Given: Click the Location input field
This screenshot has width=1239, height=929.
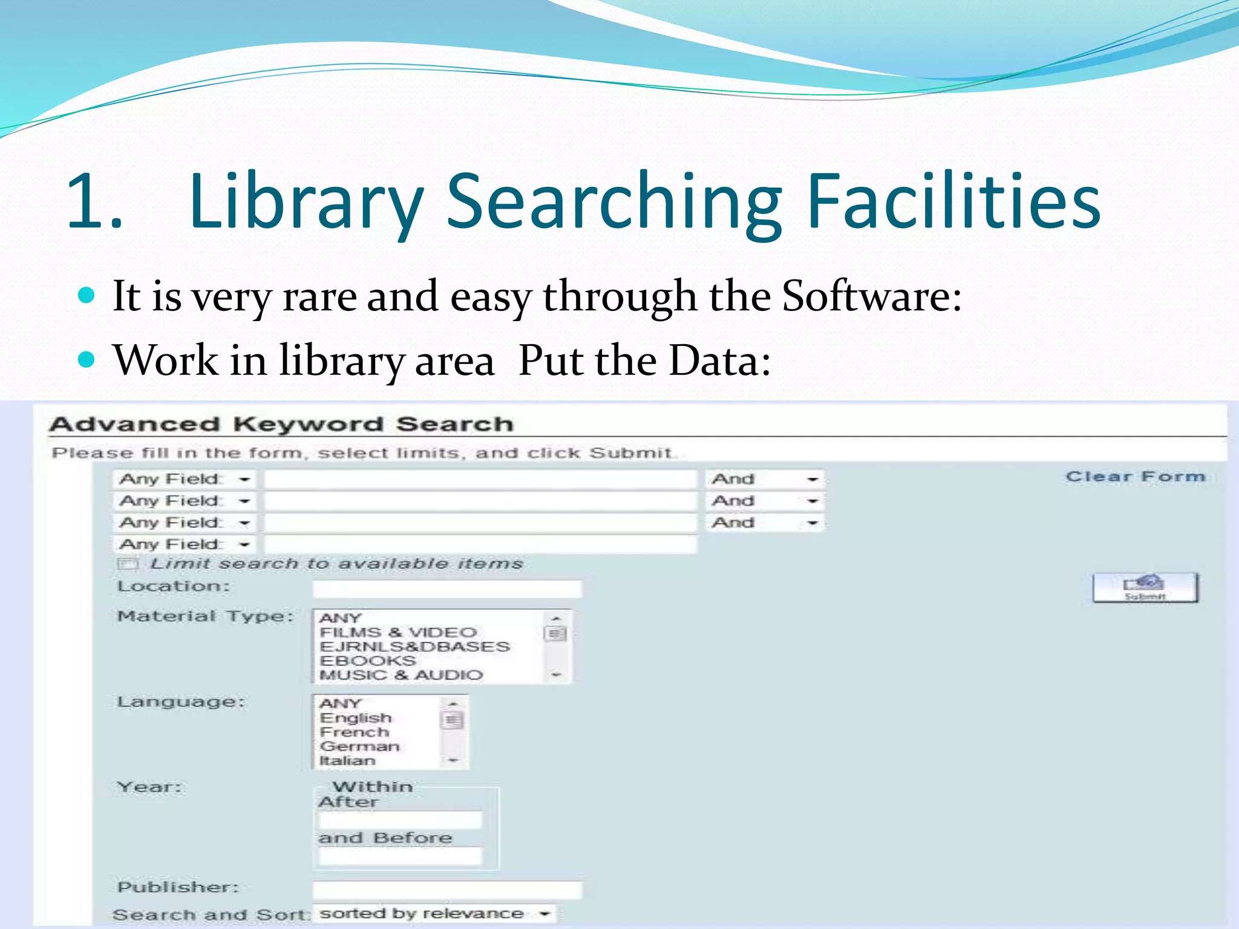Looking at the screenshot, I should (x=447, y=588).
